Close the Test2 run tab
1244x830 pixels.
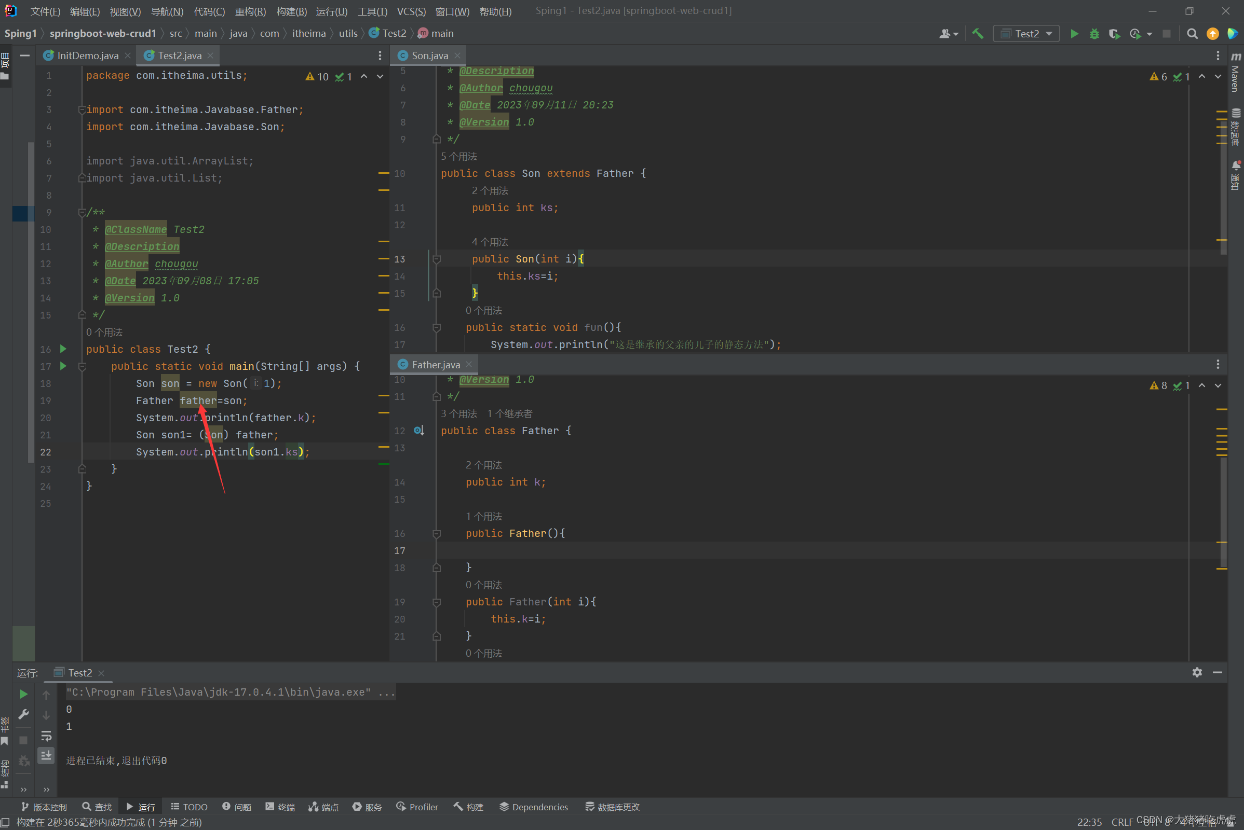tap(101, 673)
